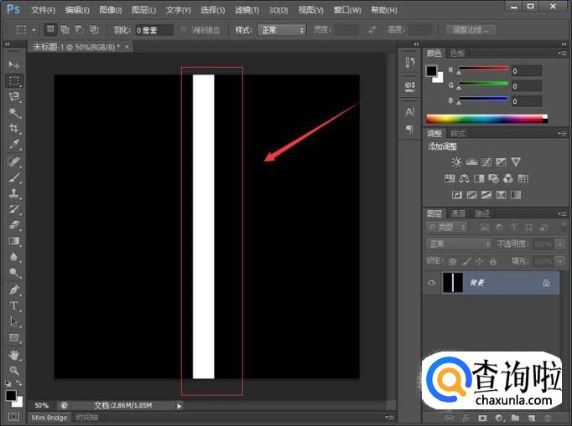Select the Lasso tool
Image resolution: width=572 pixels, height=426 pixels.
pos(14,96)
